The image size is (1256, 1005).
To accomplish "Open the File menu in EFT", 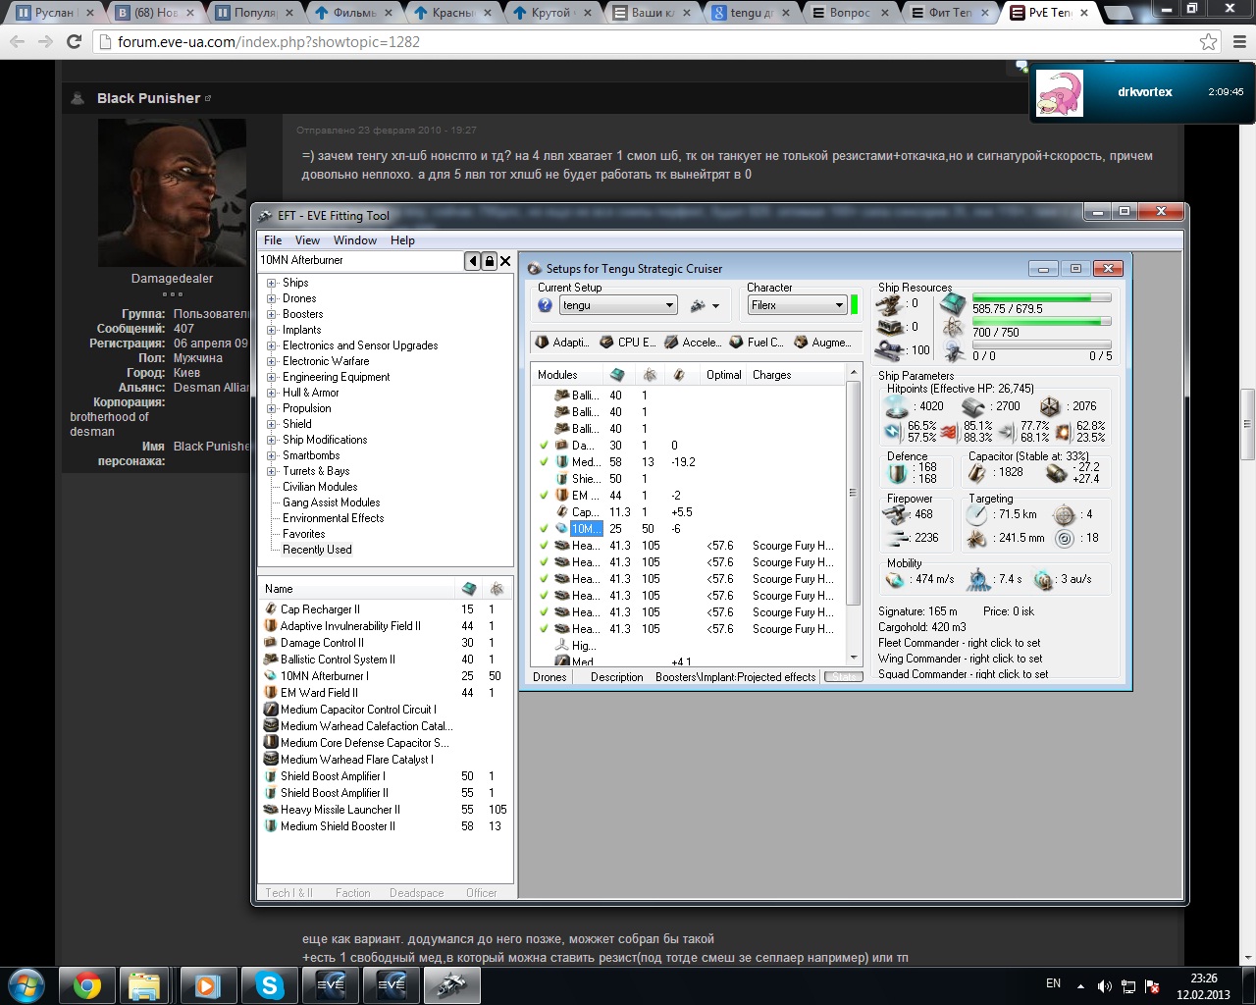I will click(273, 240).
